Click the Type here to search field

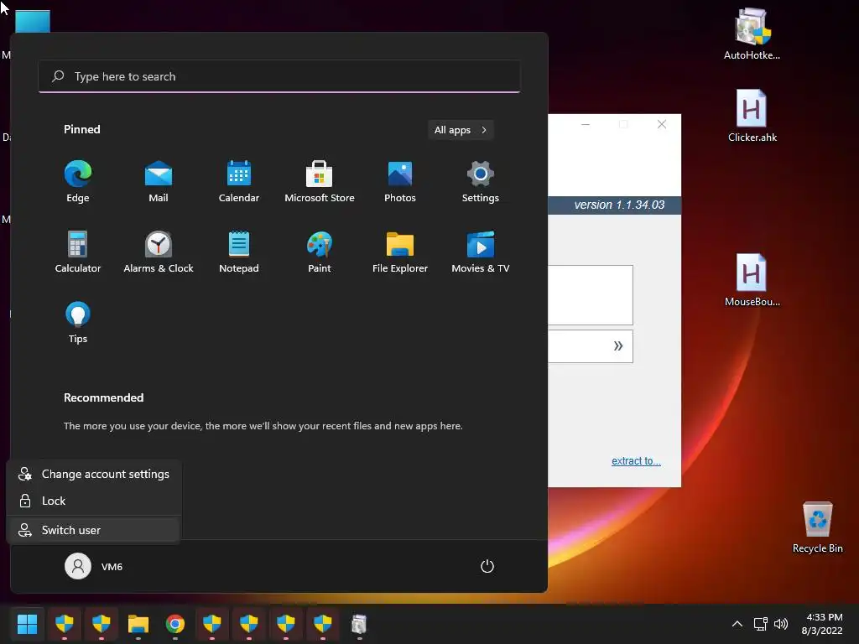click(279, 76)
